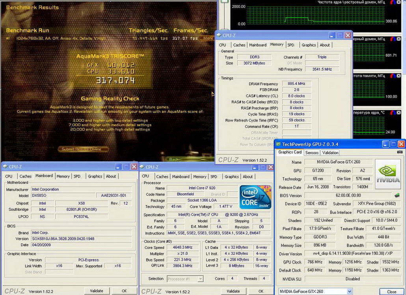This screenshot has height=295, width=406.
Task: Open the CPU tab in the Mainboard CPU-Z window
Action: (9, 176)
